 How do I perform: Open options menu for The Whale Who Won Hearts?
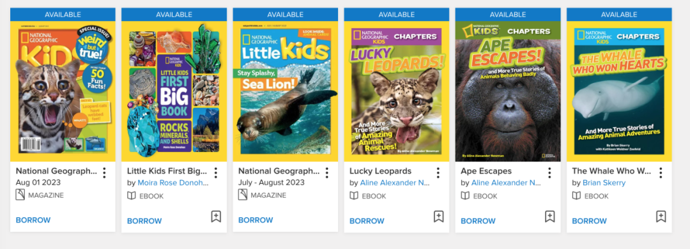(x=661, y=172)
